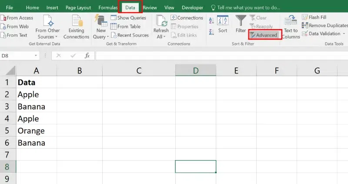Open Recent Sources

click(x=130, y=35)
